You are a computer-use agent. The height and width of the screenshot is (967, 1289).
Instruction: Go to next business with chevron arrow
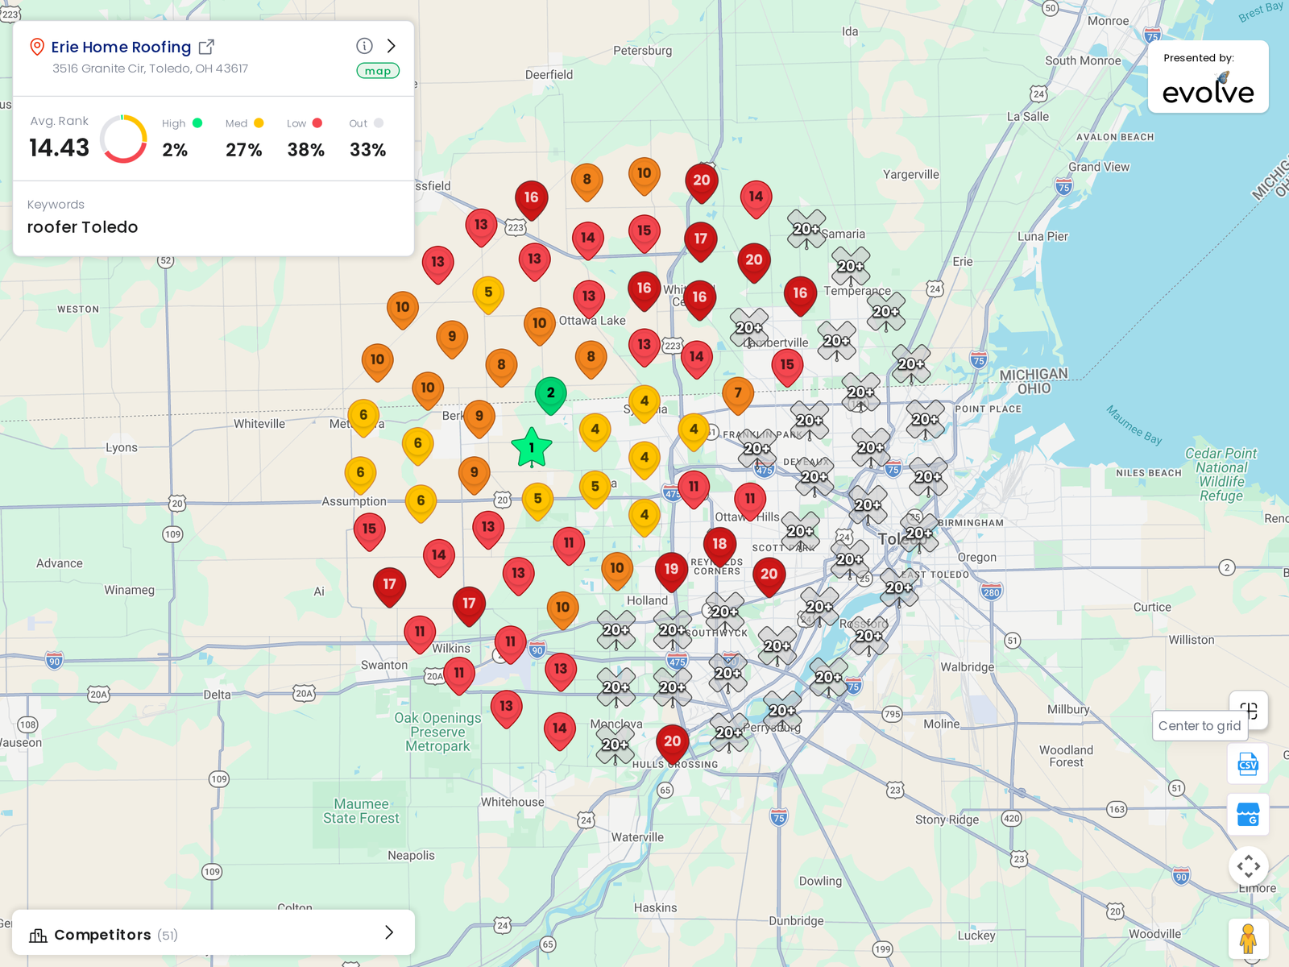(392, 46)
